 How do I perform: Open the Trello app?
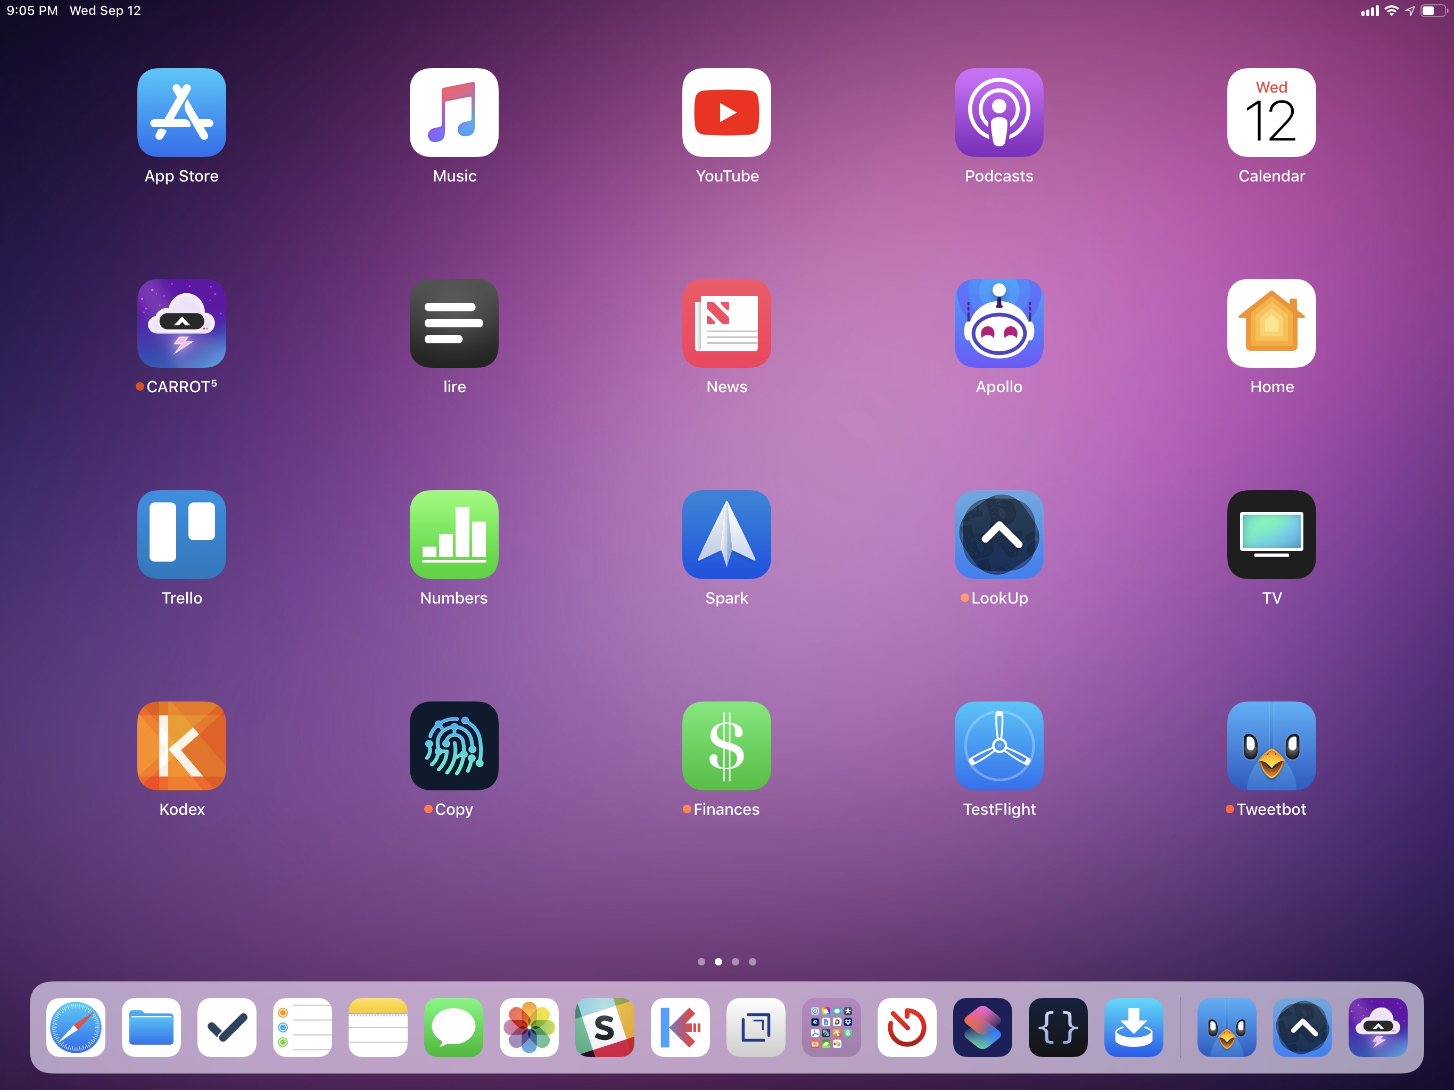pyautogui.click(x=181, y=534)
